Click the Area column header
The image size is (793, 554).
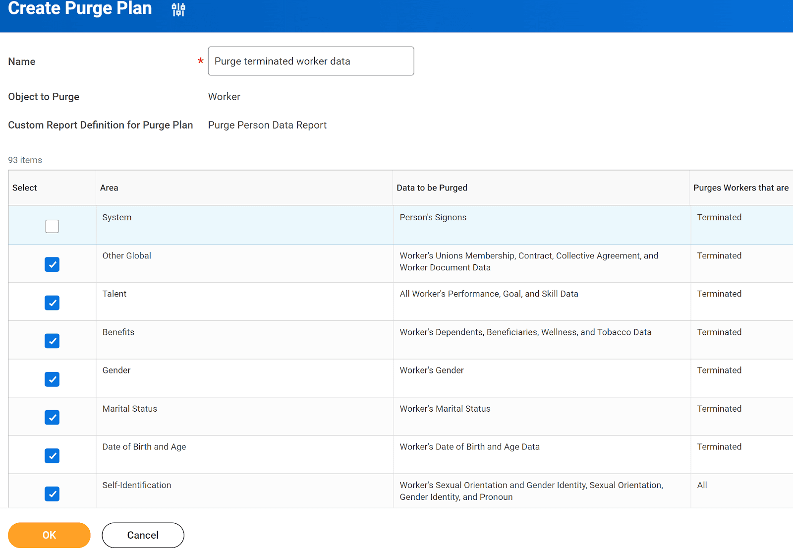point(109,187)
